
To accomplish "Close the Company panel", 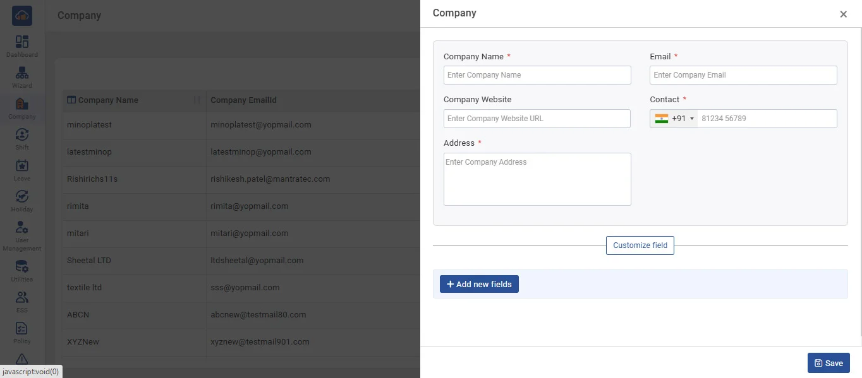I will [x=843, y=15].
